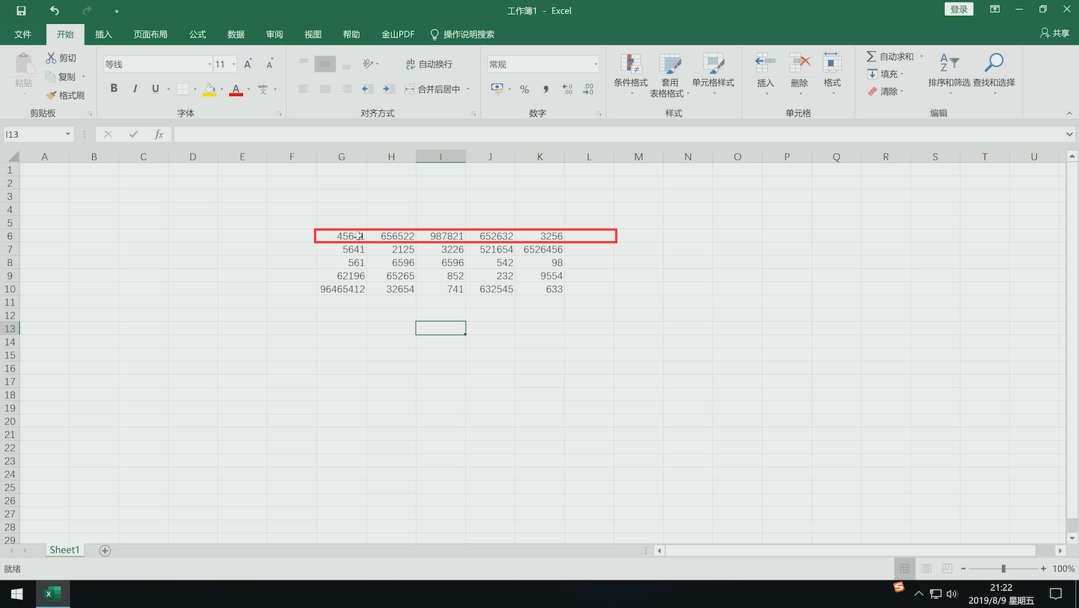Switch to Page Layout view in status bar
The height and width of the screenshot is (608, 1079).
pyautogui.click(x=925, y=569)
